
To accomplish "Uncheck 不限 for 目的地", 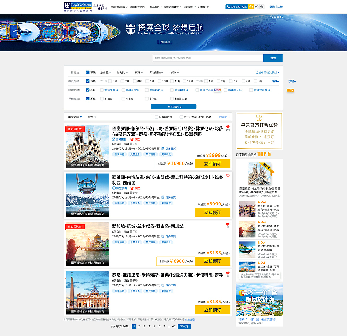I will click(88, 73).
